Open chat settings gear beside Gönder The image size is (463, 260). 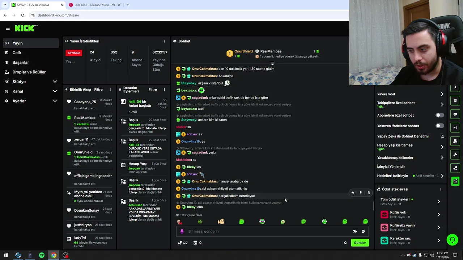click(x=345, y=243)
